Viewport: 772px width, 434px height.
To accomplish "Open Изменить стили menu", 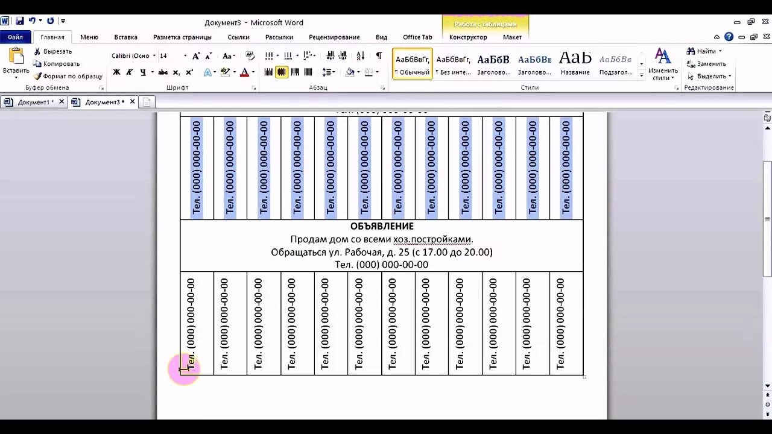I will pyautogui.click(x=663, y=64).
